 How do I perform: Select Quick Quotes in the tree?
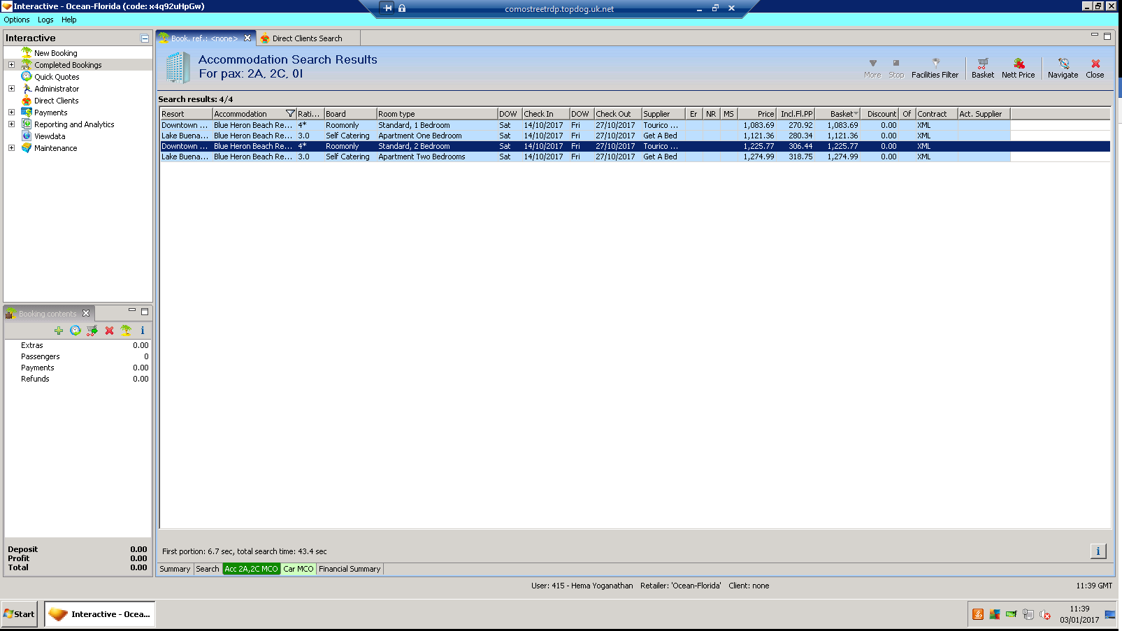point(57,77)
